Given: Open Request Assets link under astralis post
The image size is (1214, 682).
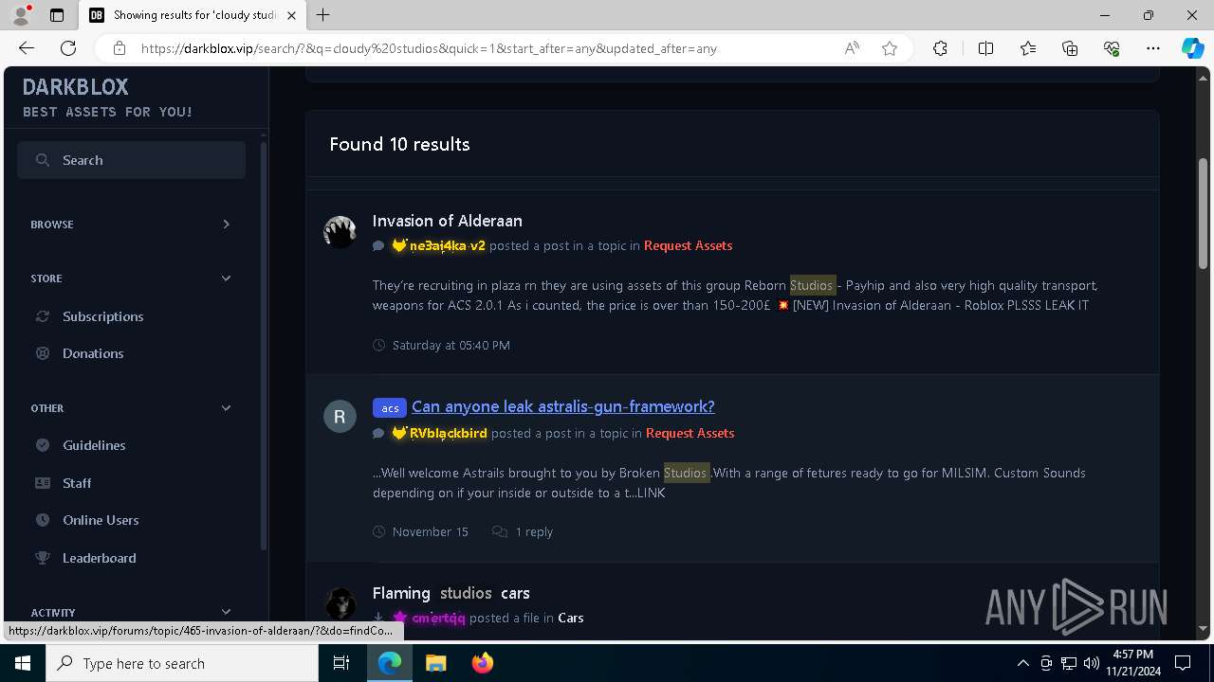Looking at the screenshot, I should click(x=690, y=433).
